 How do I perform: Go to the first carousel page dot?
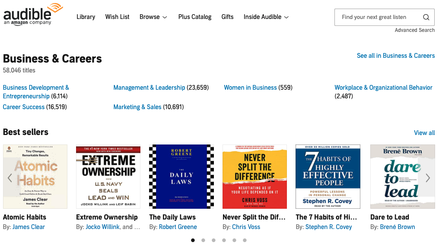pos(193,240)
